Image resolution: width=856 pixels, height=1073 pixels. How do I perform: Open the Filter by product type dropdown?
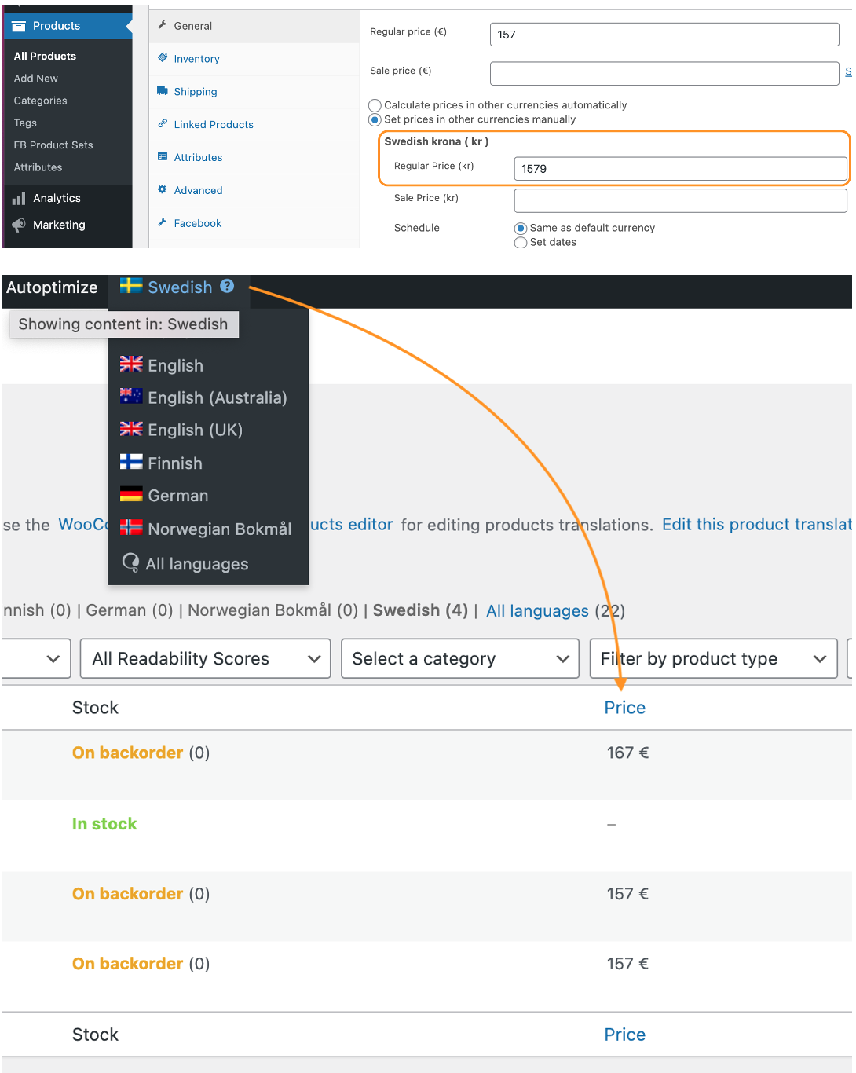pos(712,658)
